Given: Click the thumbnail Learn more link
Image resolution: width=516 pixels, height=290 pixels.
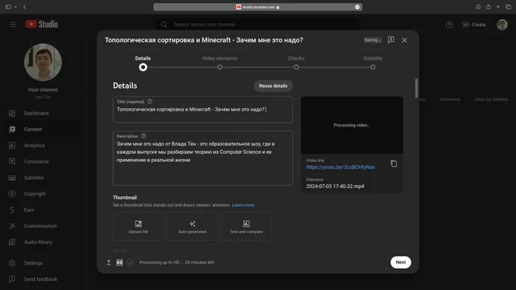Looking at the screenshot, I should [243, 205].
